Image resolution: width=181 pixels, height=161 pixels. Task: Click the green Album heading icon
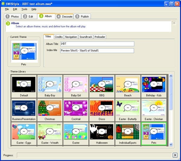[8, 24]
